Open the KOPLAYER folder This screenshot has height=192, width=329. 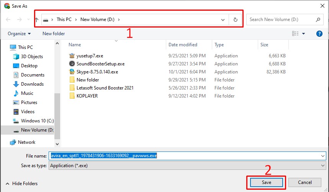[x=87, y=96]
